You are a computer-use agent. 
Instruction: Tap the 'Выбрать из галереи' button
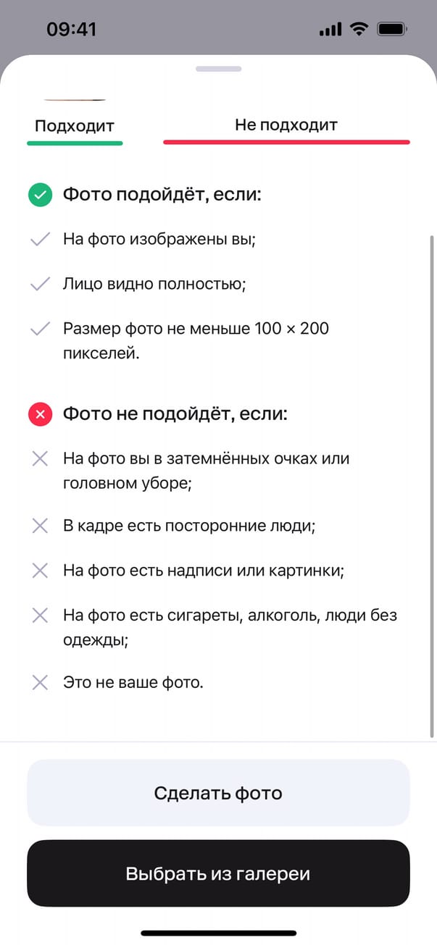click(x=218, y=873)
